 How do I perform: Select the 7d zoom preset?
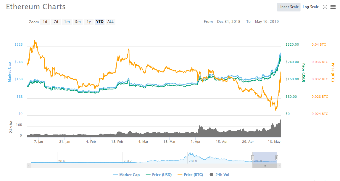coord(56,22)
